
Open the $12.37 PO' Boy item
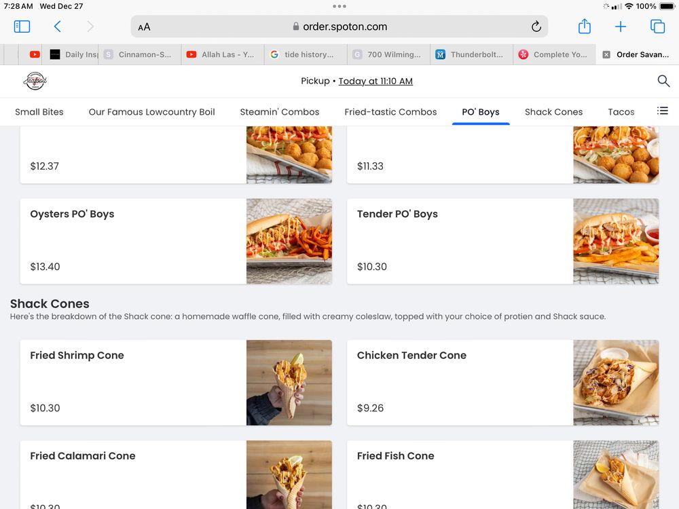[x=176, y=155]
